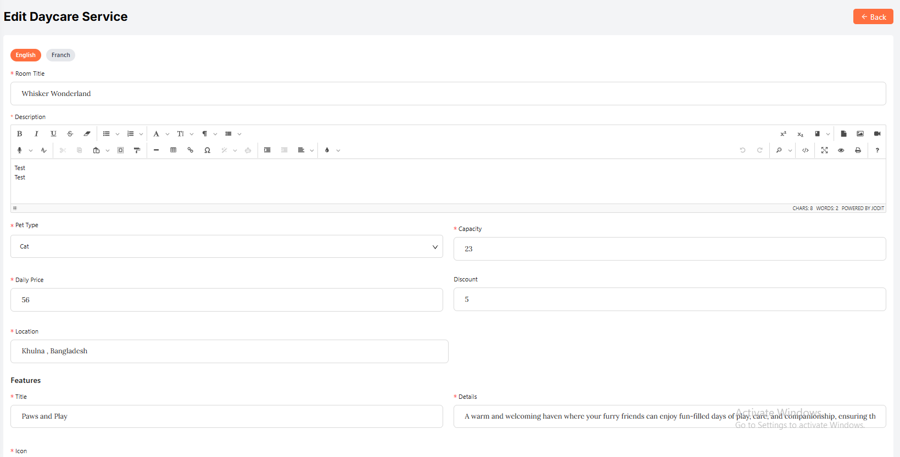This screenshot has height=457, width=900.
Task: Insert a table using the table icon
Action: [173, 150]
